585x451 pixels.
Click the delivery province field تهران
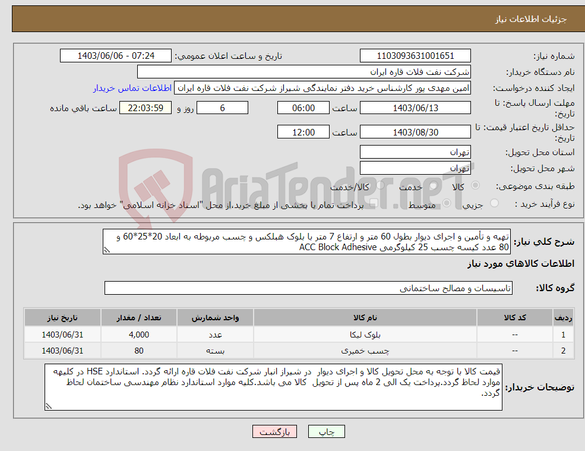(x=415, y=152)
